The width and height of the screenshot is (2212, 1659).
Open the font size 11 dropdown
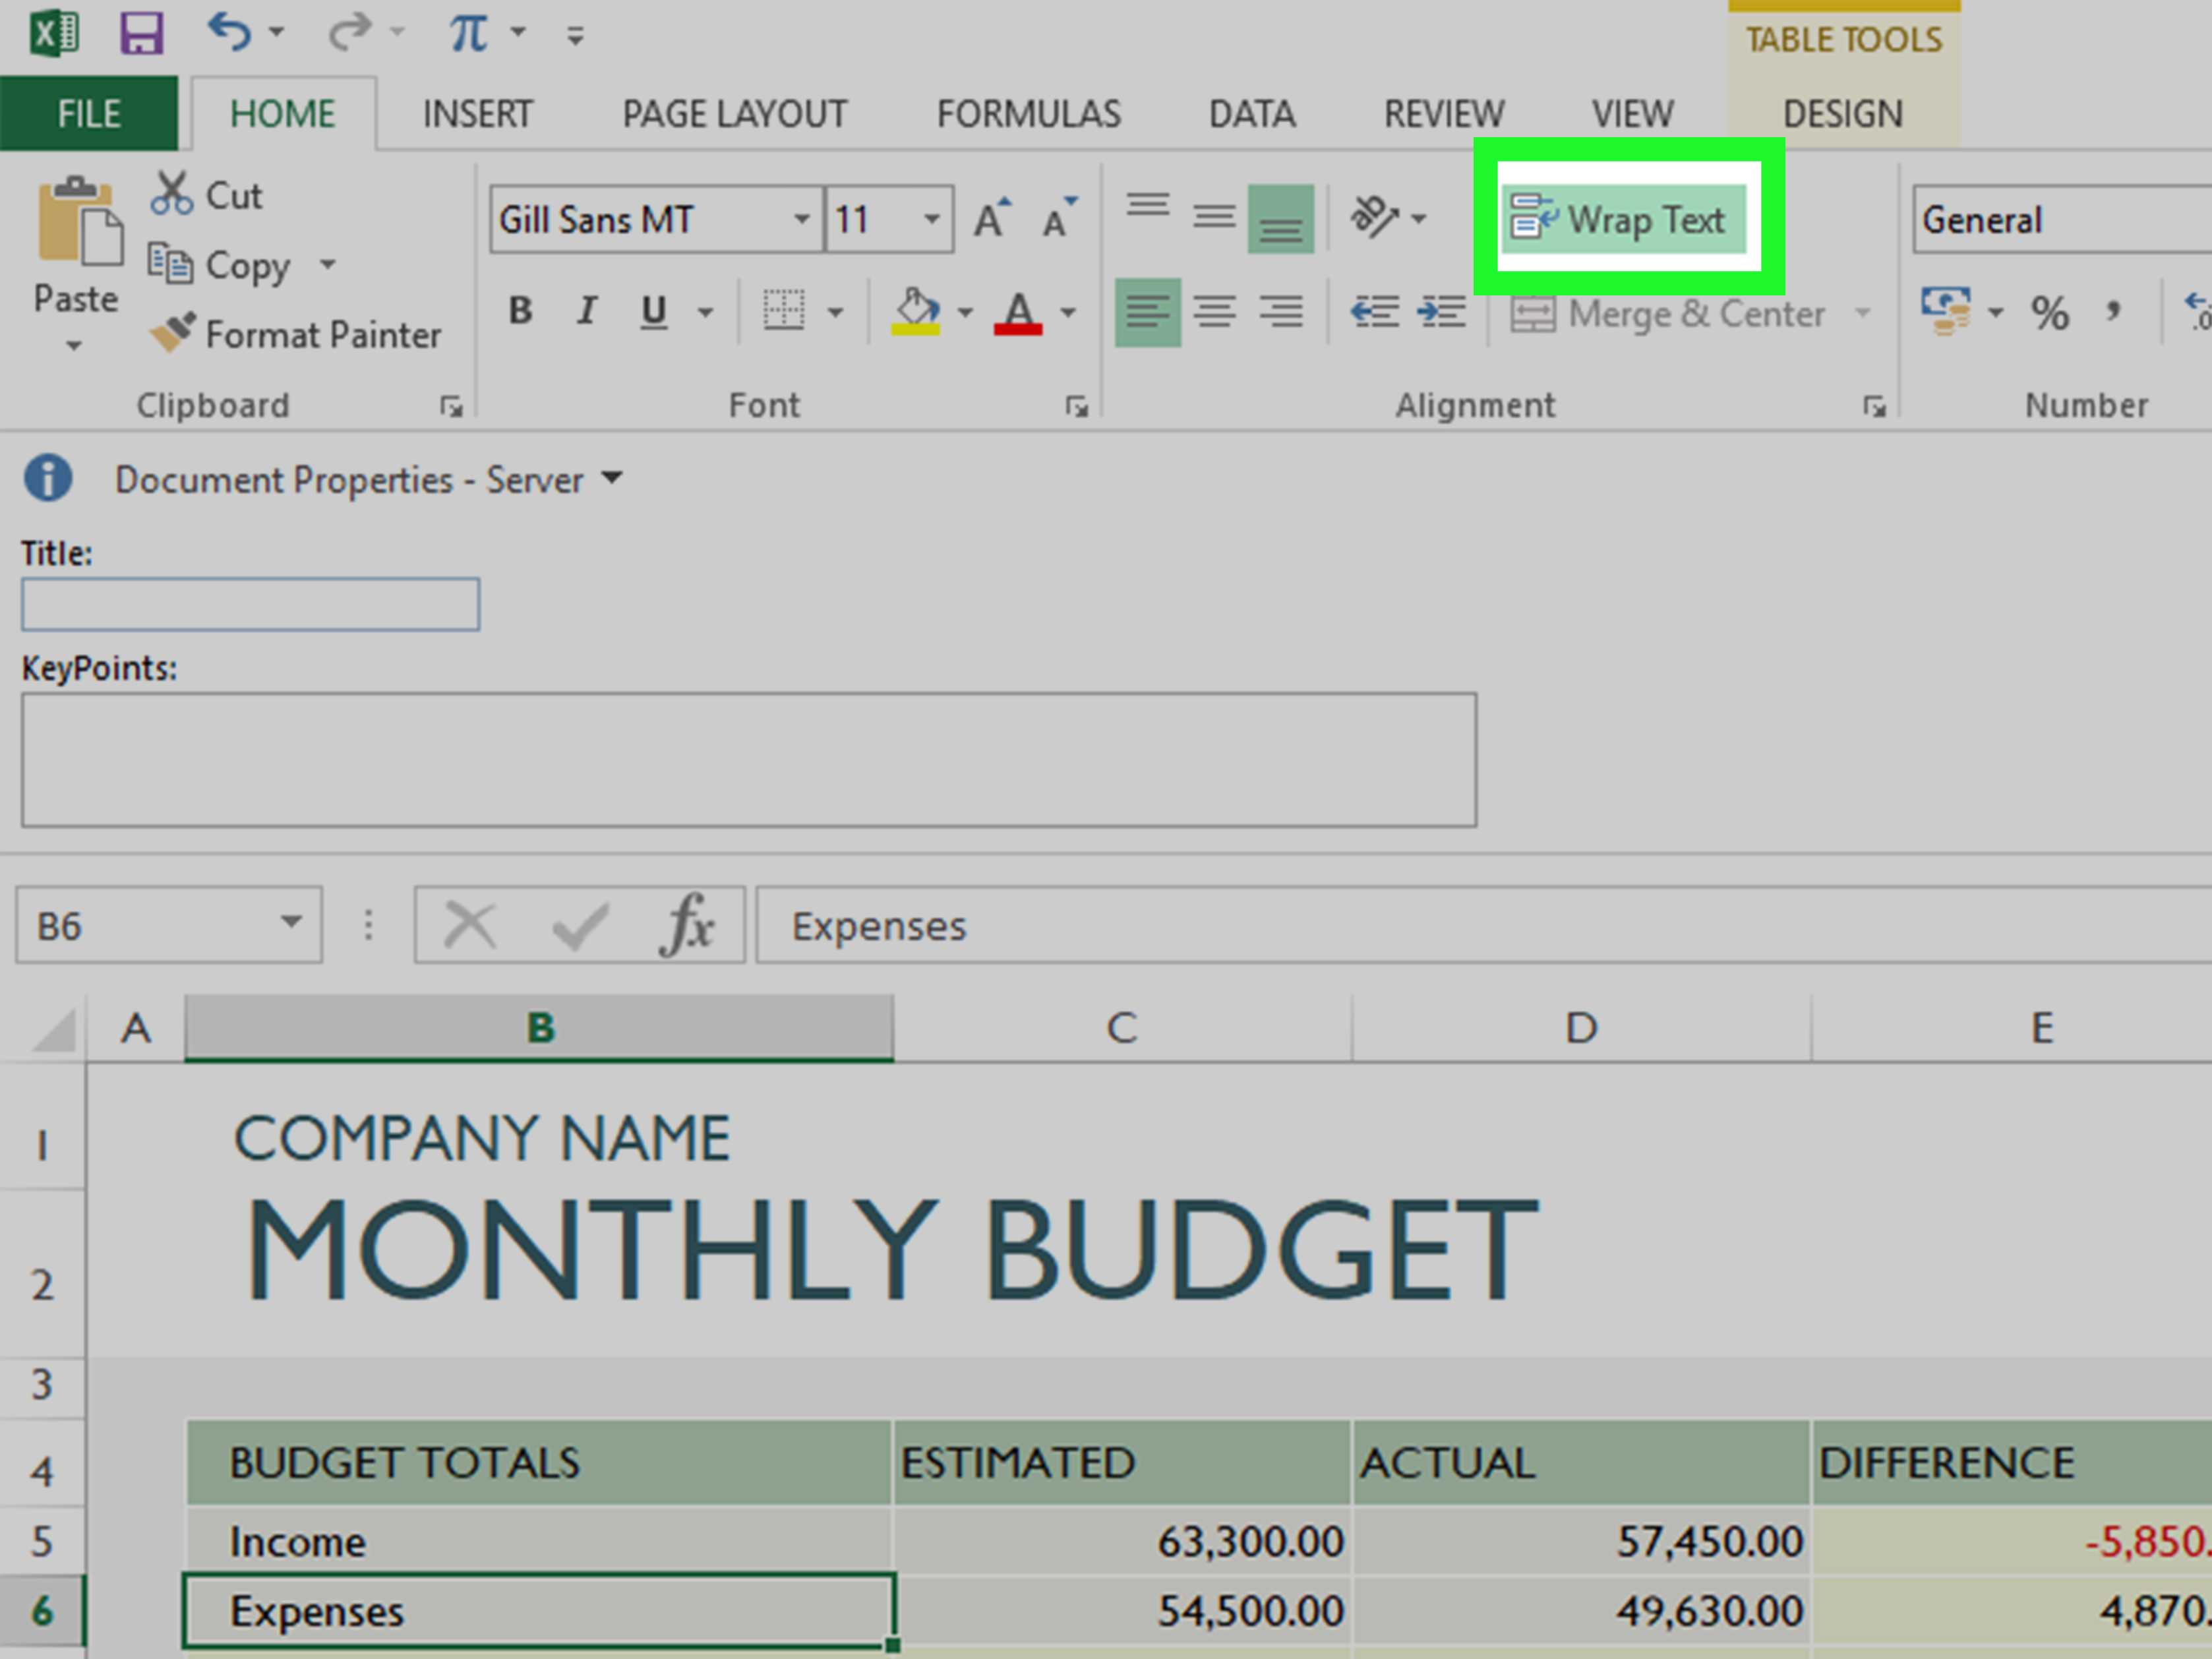click(x=931, y=219)
